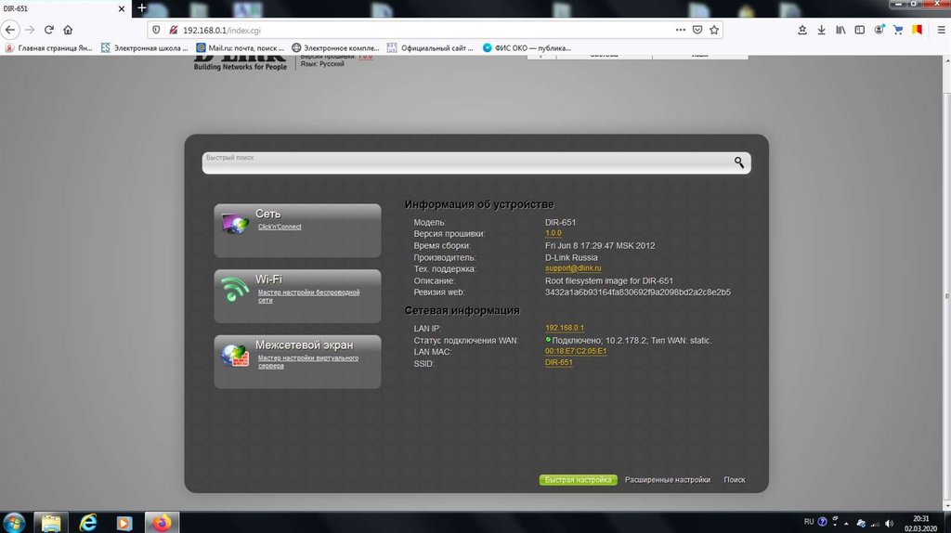Open the Firefox downloads arrow icon

point(821,30)
